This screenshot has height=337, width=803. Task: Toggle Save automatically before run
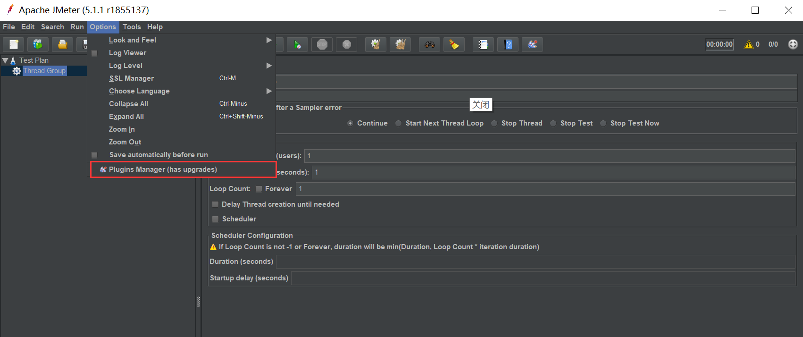click(94, 155)
